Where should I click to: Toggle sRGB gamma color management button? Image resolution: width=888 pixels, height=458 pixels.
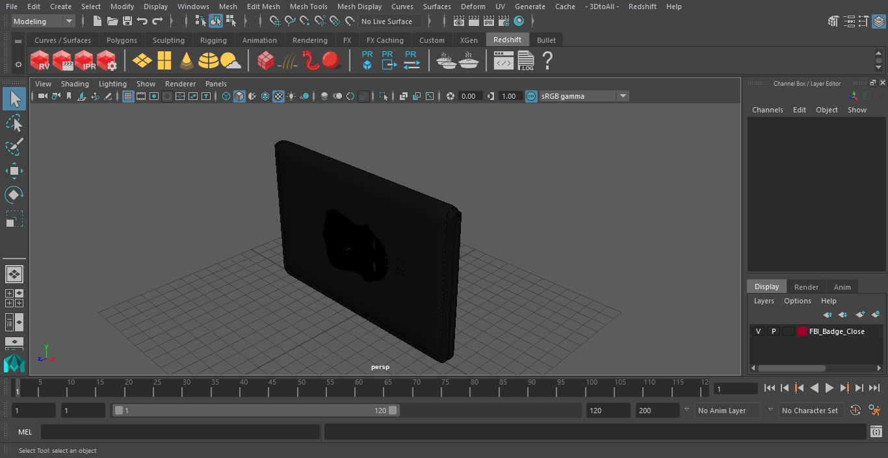tap(531, 96)
